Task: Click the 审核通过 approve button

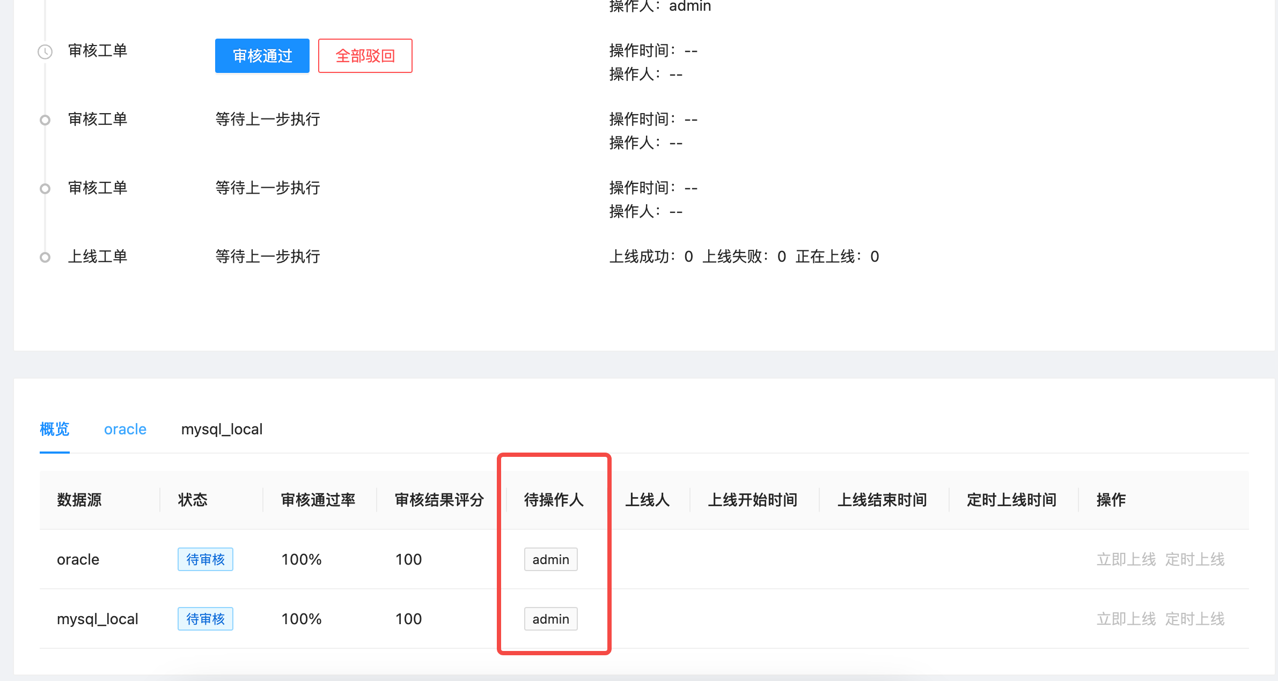Action: click(262, 55)
